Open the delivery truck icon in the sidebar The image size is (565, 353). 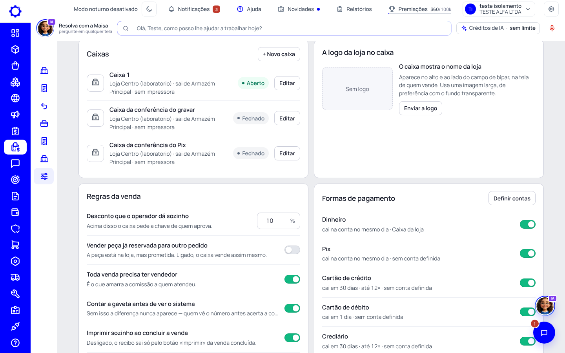point(15,277)
